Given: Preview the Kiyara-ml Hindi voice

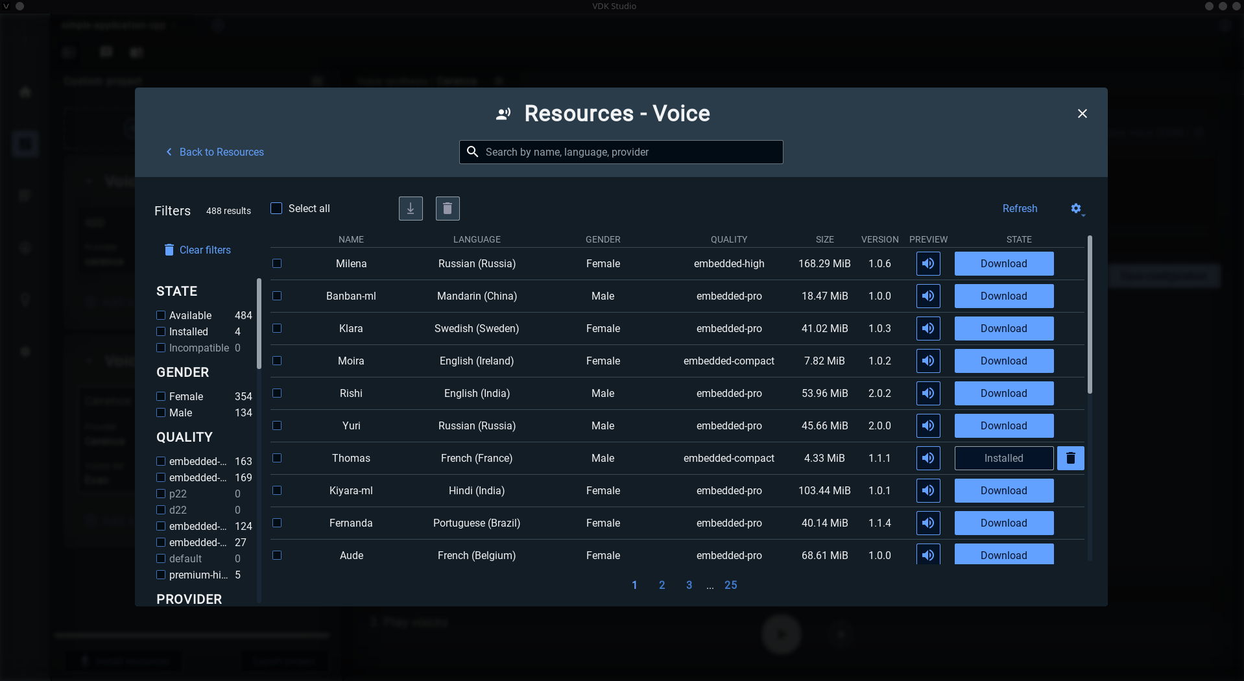Looking at the screenshot, I should coord(928,490).
